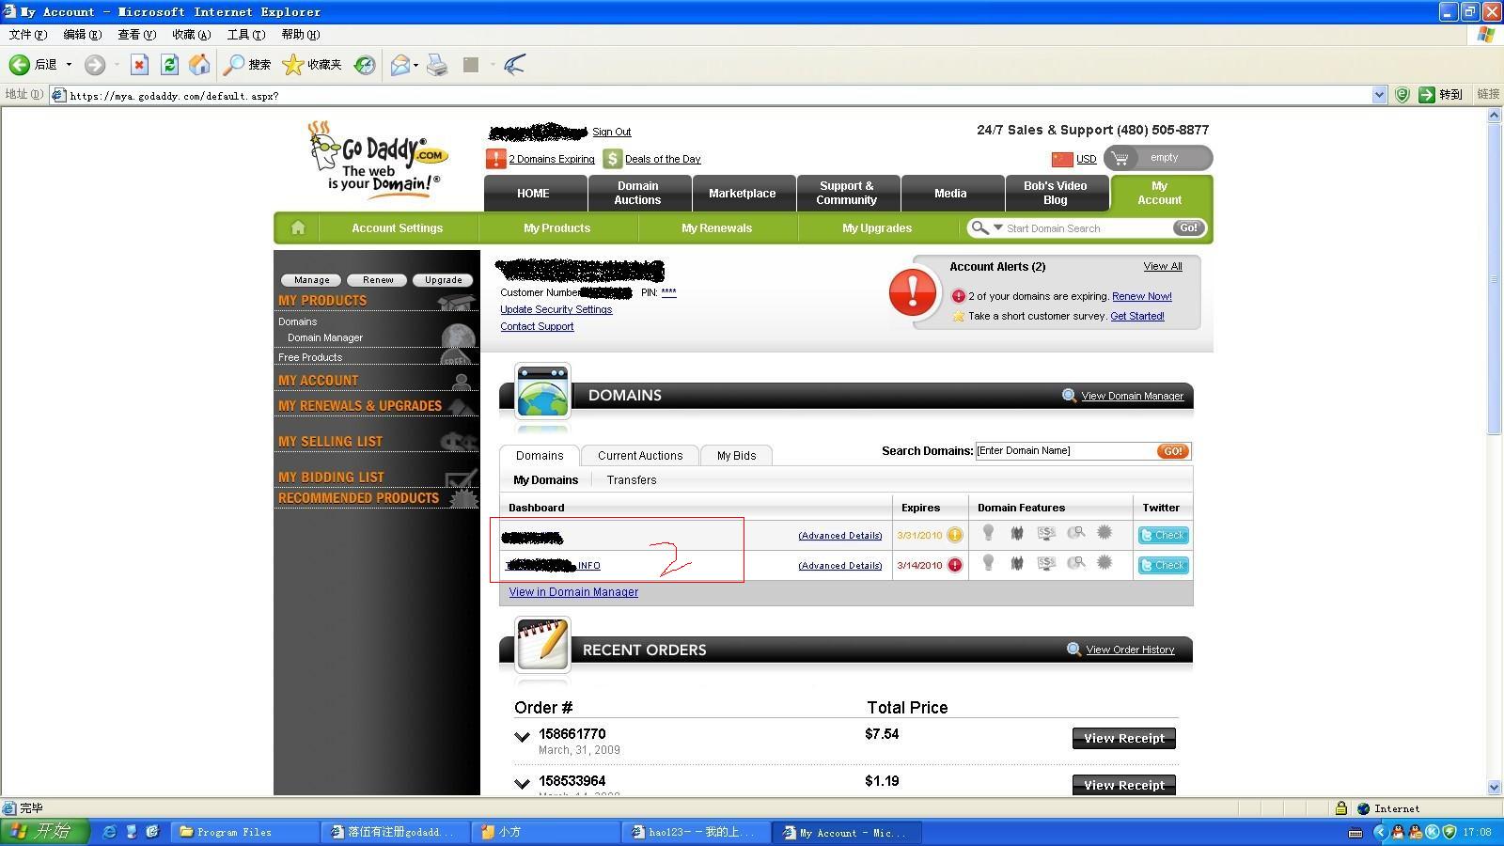Image resolution: width=1504 pixels, height=846 pixels.
Task: Click the Renew Now! link
Action: click(1142, 296)
